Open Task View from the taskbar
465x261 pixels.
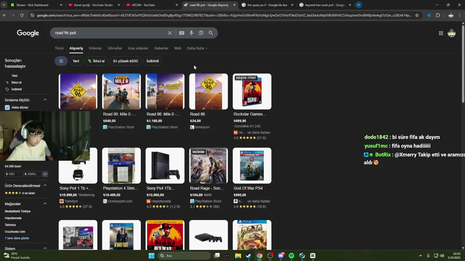point(217,256)
